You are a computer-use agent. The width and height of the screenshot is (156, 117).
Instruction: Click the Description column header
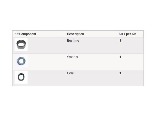[x=75, y=34]
